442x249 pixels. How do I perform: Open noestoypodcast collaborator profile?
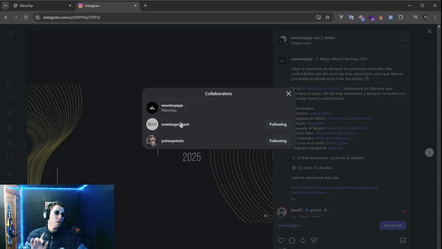(175, 124)
